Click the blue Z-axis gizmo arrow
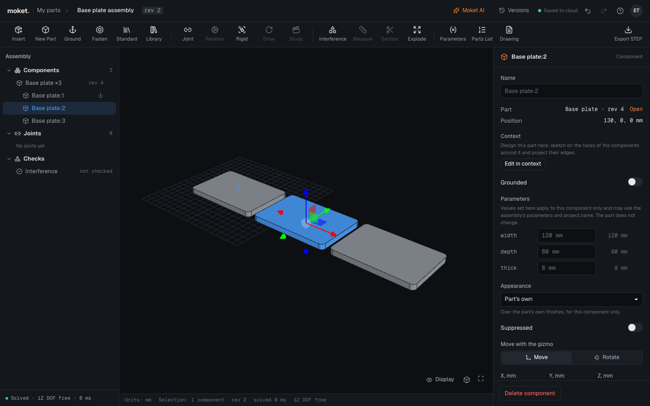 click(x=306, y=192)
